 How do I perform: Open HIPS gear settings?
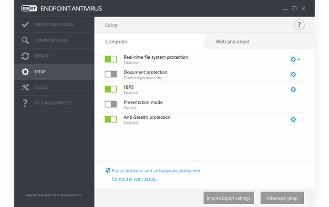(x=293, y=90)
